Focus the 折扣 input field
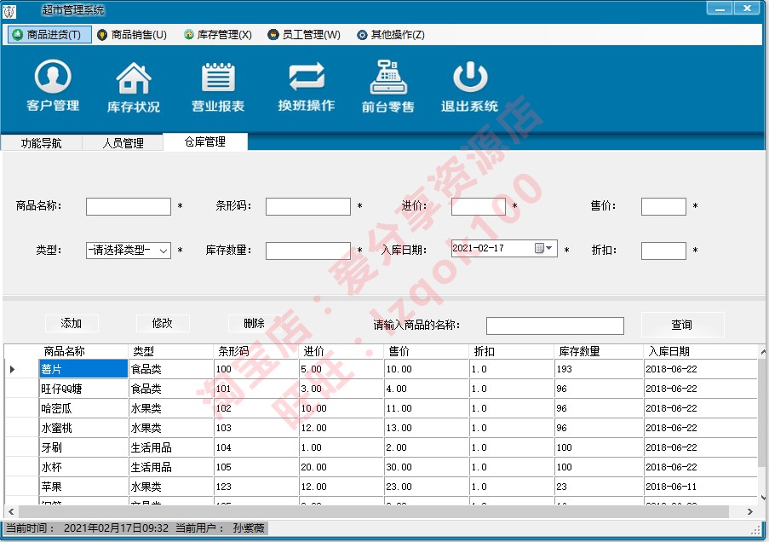 pos(663,251)
